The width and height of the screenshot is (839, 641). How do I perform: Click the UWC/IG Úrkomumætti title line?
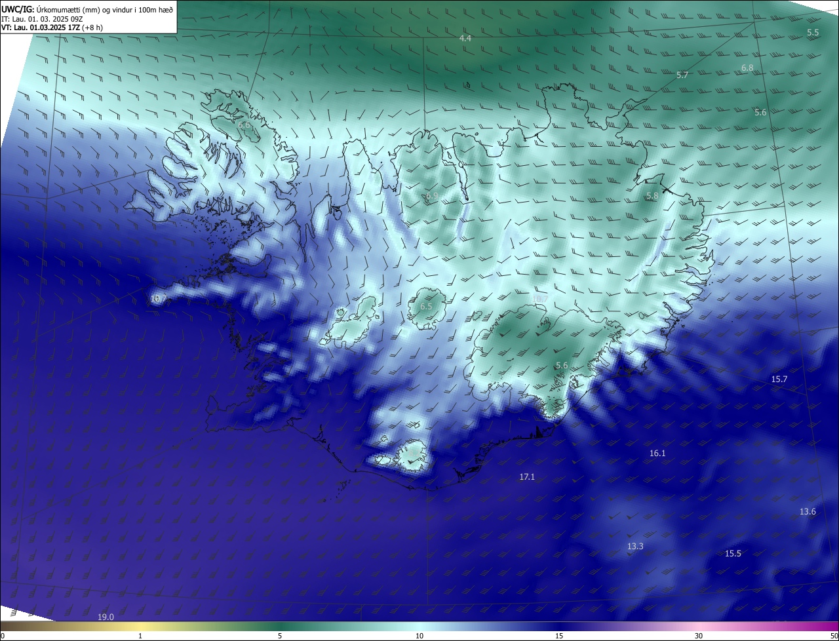(87, 9)
